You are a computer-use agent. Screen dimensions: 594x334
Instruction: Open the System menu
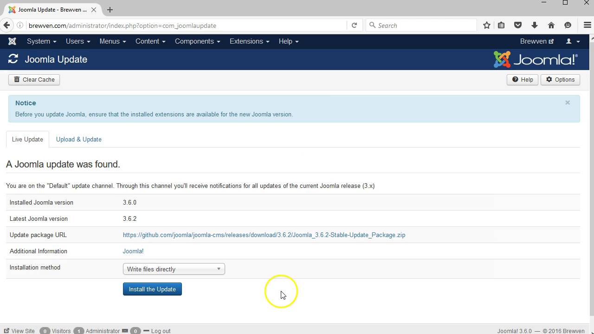click(41, 41)
